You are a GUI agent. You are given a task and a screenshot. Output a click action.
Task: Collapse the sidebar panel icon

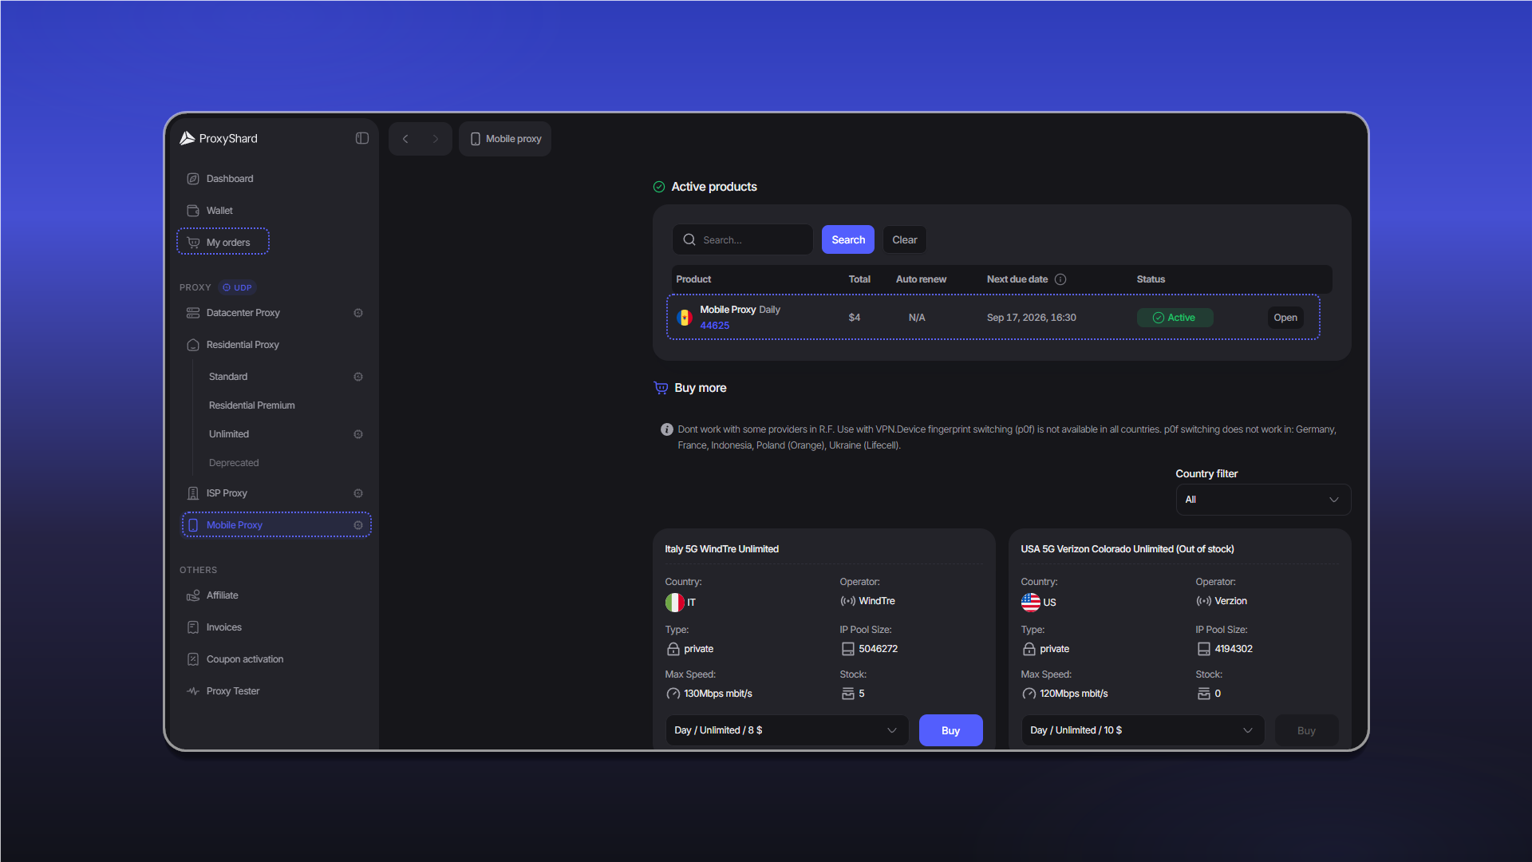point(362,138)
